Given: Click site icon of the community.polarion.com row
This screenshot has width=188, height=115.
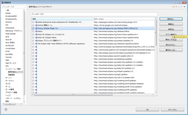Looking at the screenshot, I should (36, 50).
